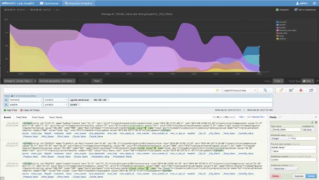
Task: Open favorite queries star inside the search bar
Action: click(x=218, y=90)
